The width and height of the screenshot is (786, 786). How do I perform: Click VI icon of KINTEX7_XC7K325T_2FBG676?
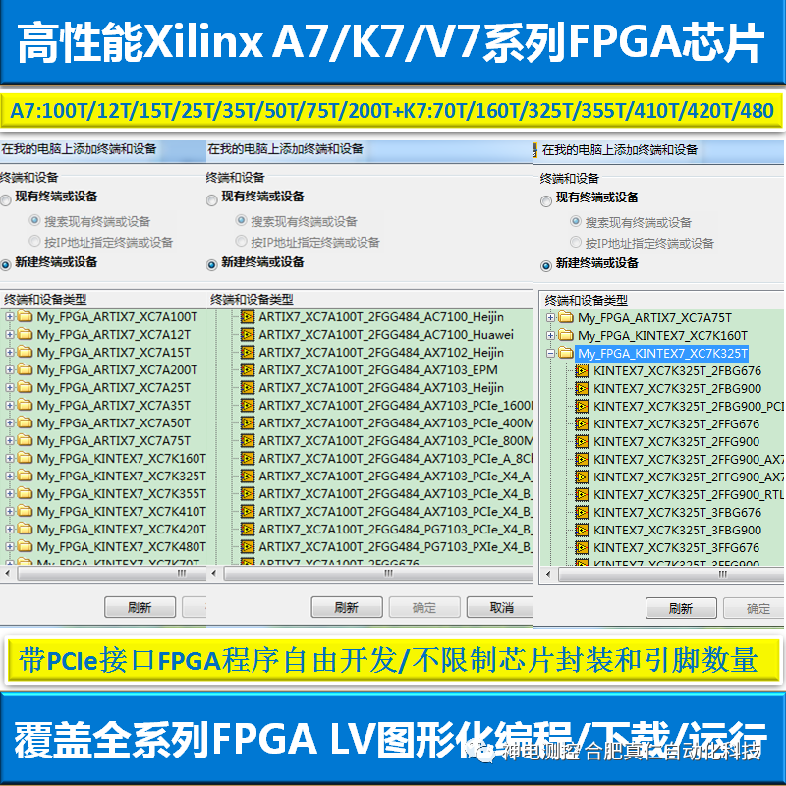582,371
